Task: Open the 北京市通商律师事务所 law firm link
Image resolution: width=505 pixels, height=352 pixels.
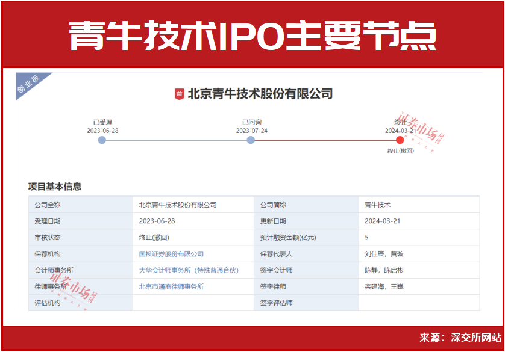Action: click(171, 286)
